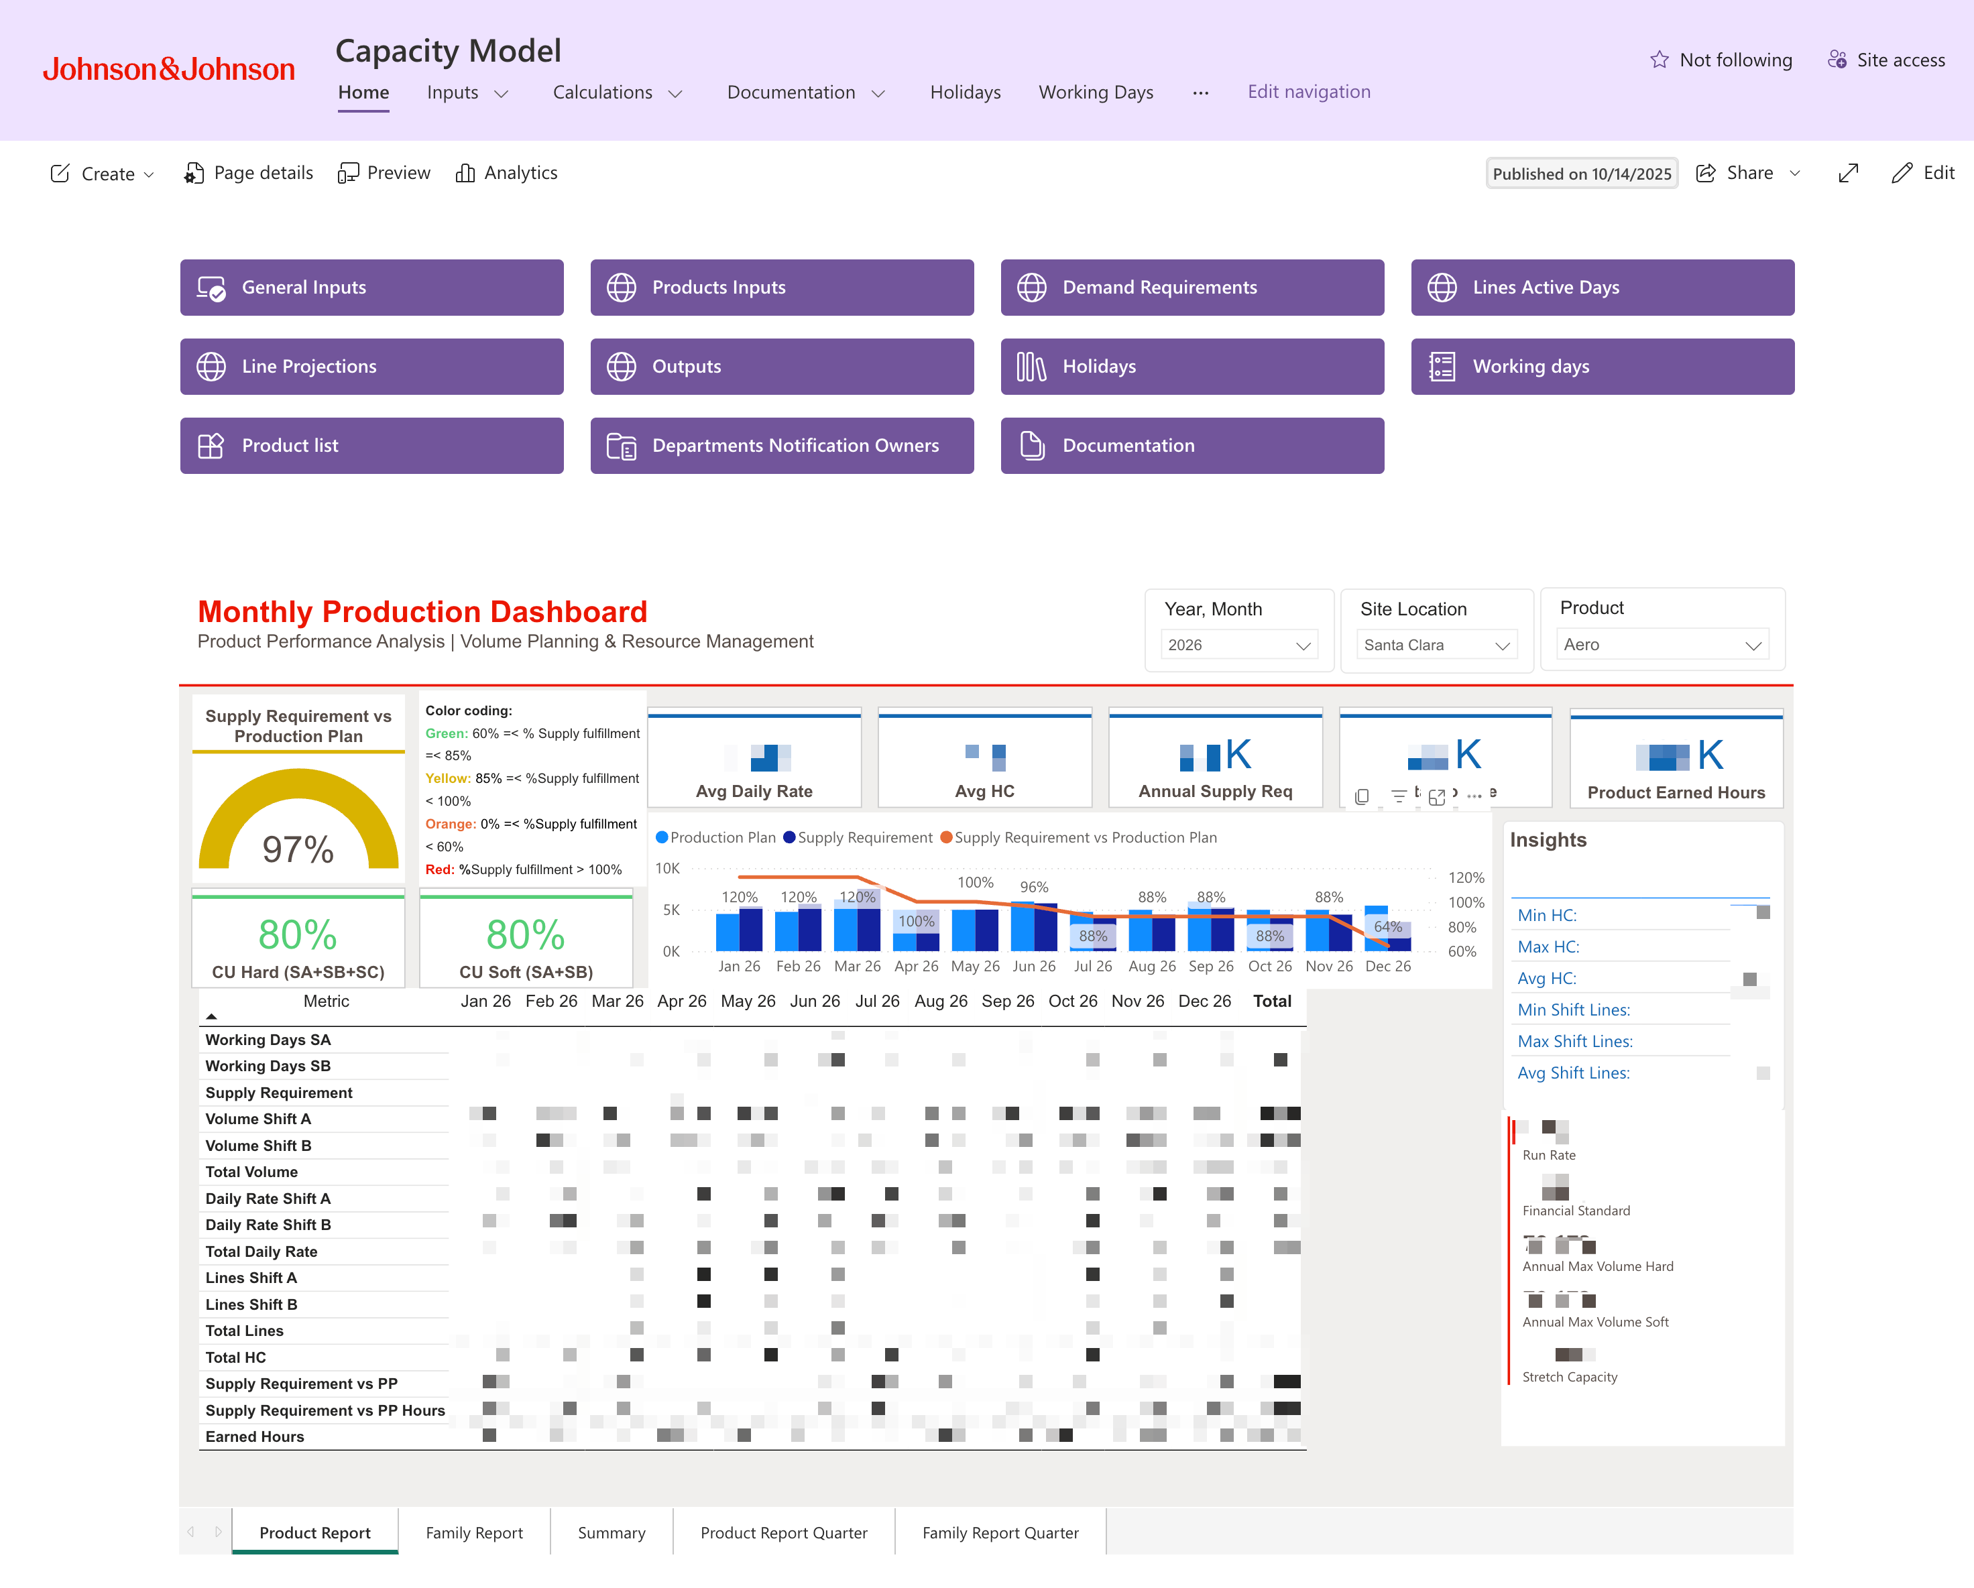Open Working Days in top navigation

coord(1096,93)
